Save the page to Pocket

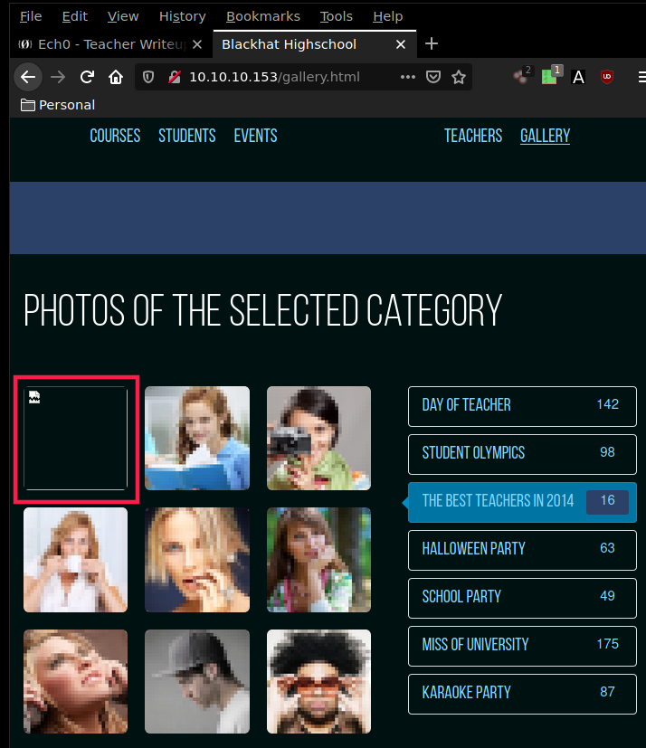[433, 77]
